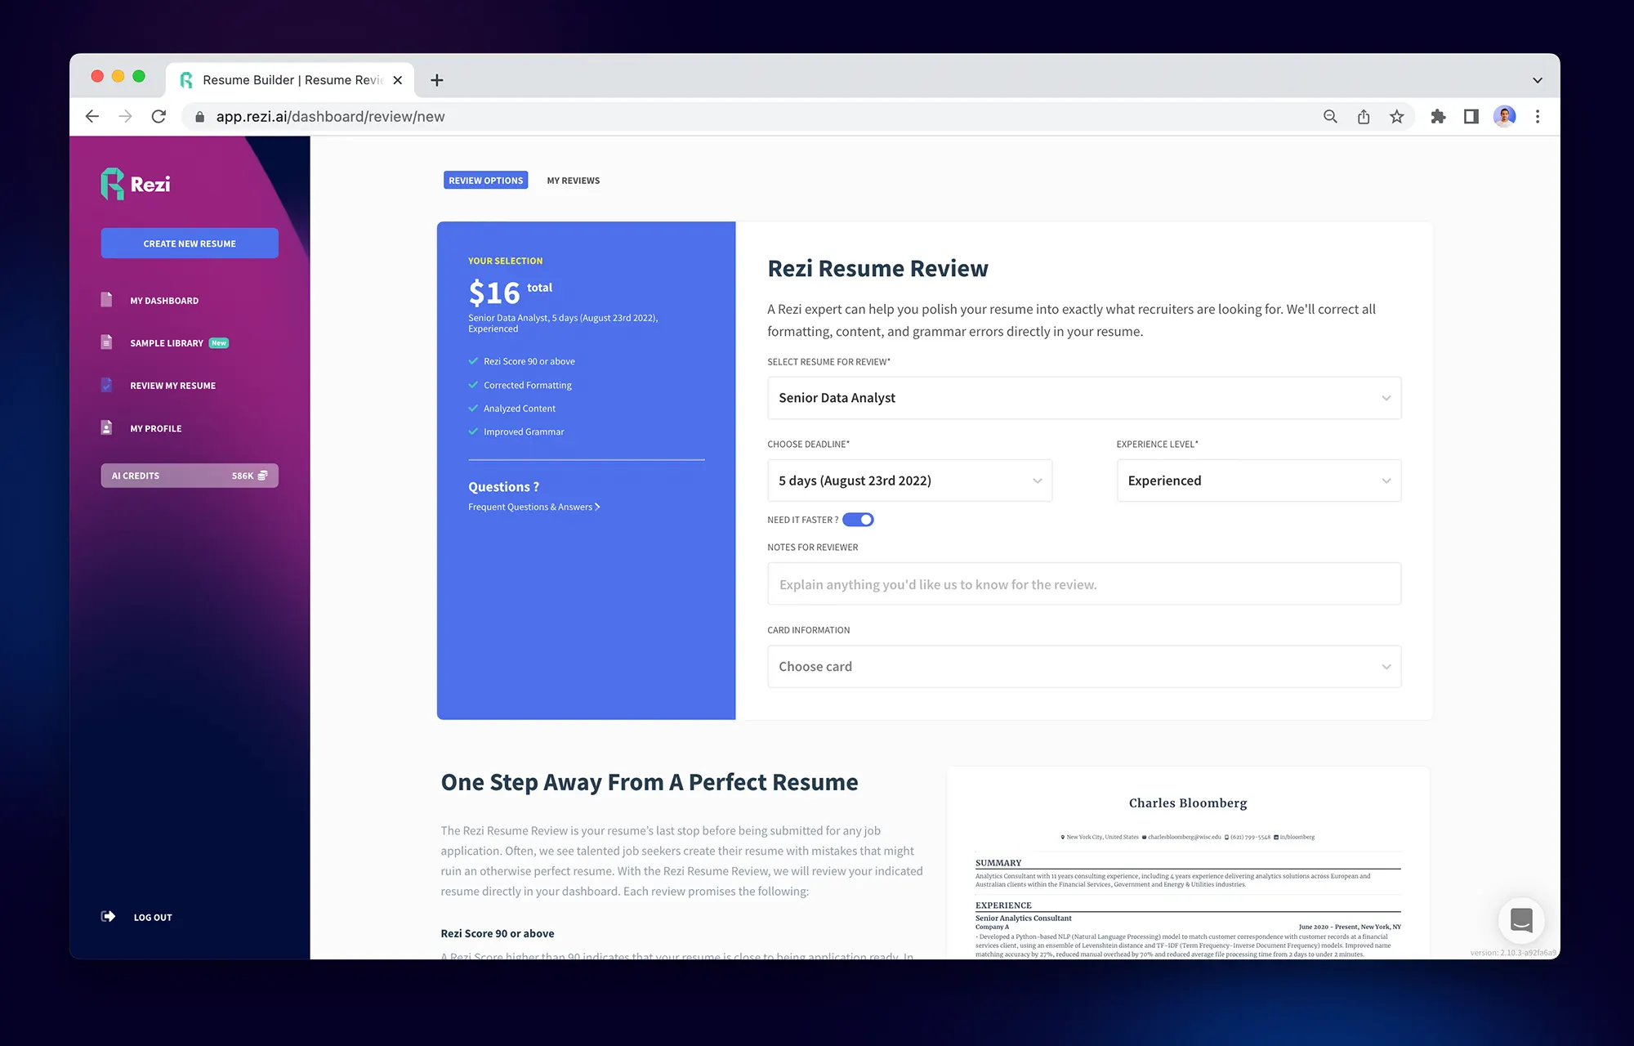Open the Select Resume for Review dropdown
The image size is (1634, 1046).
1083,398
